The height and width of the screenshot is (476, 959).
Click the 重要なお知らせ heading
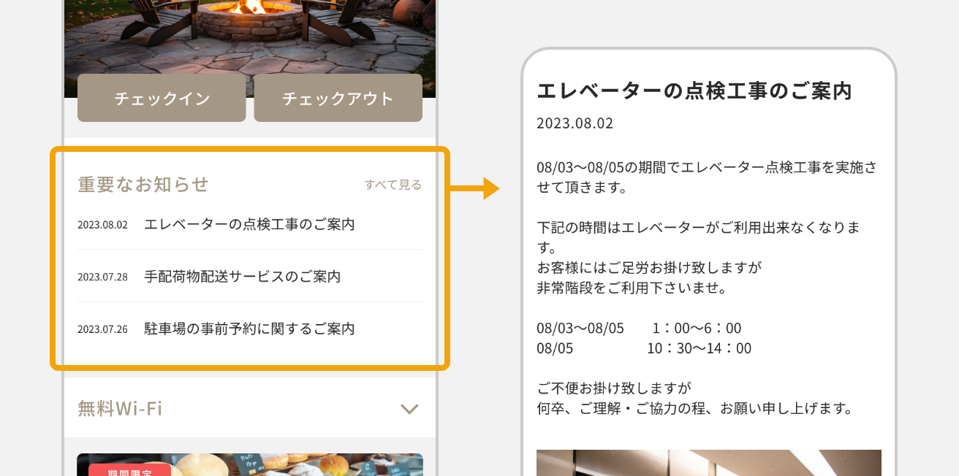[143, 185]
